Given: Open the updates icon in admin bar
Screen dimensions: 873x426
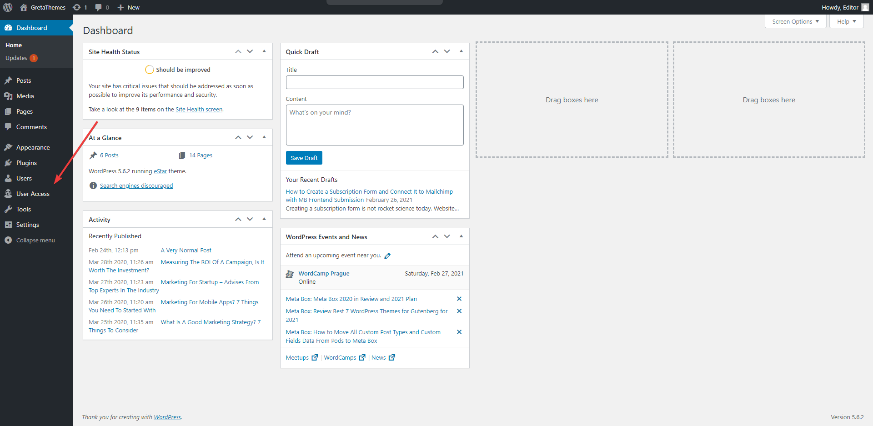Looking at the screenshot, I should pyautogui.click(x=77, y=7).
